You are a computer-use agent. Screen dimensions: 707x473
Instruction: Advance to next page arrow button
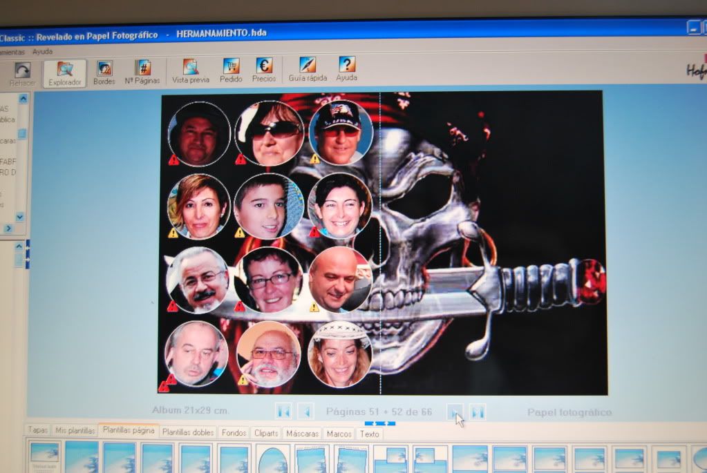pos(455,412)
